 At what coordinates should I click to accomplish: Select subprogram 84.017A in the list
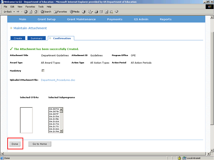(54, 124)
